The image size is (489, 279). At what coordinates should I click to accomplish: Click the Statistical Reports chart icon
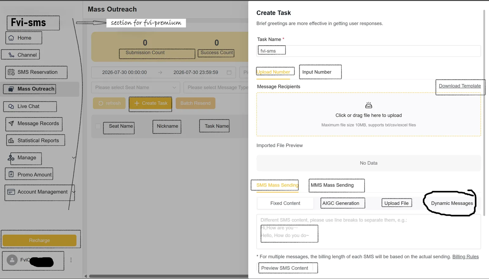tap(11, 141)
